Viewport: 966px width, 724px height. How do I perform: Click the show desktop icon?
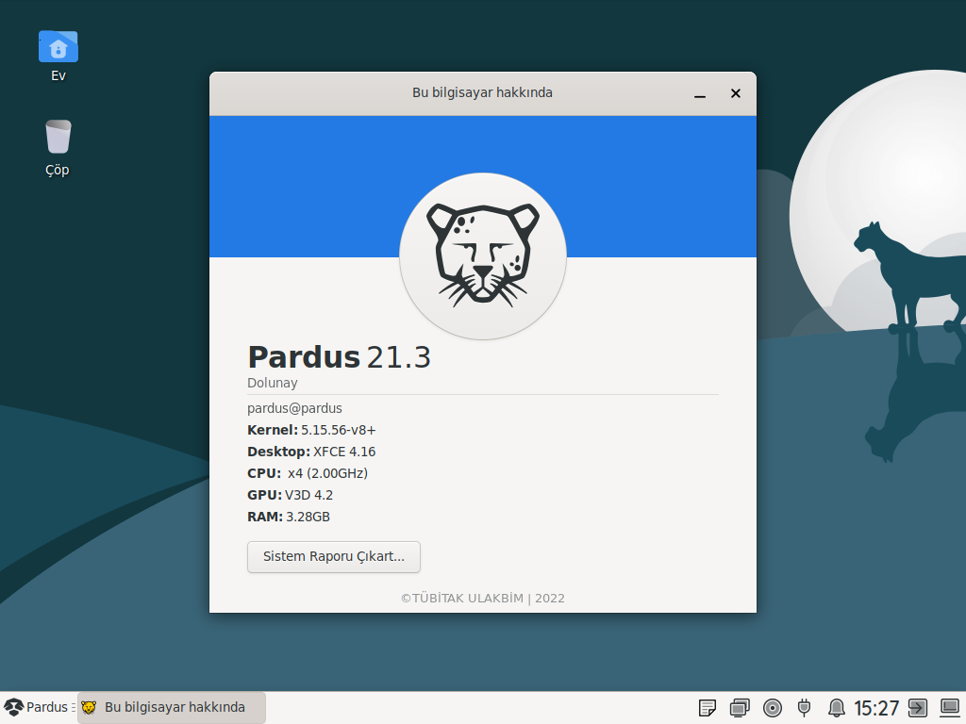[x=949, y=708]
